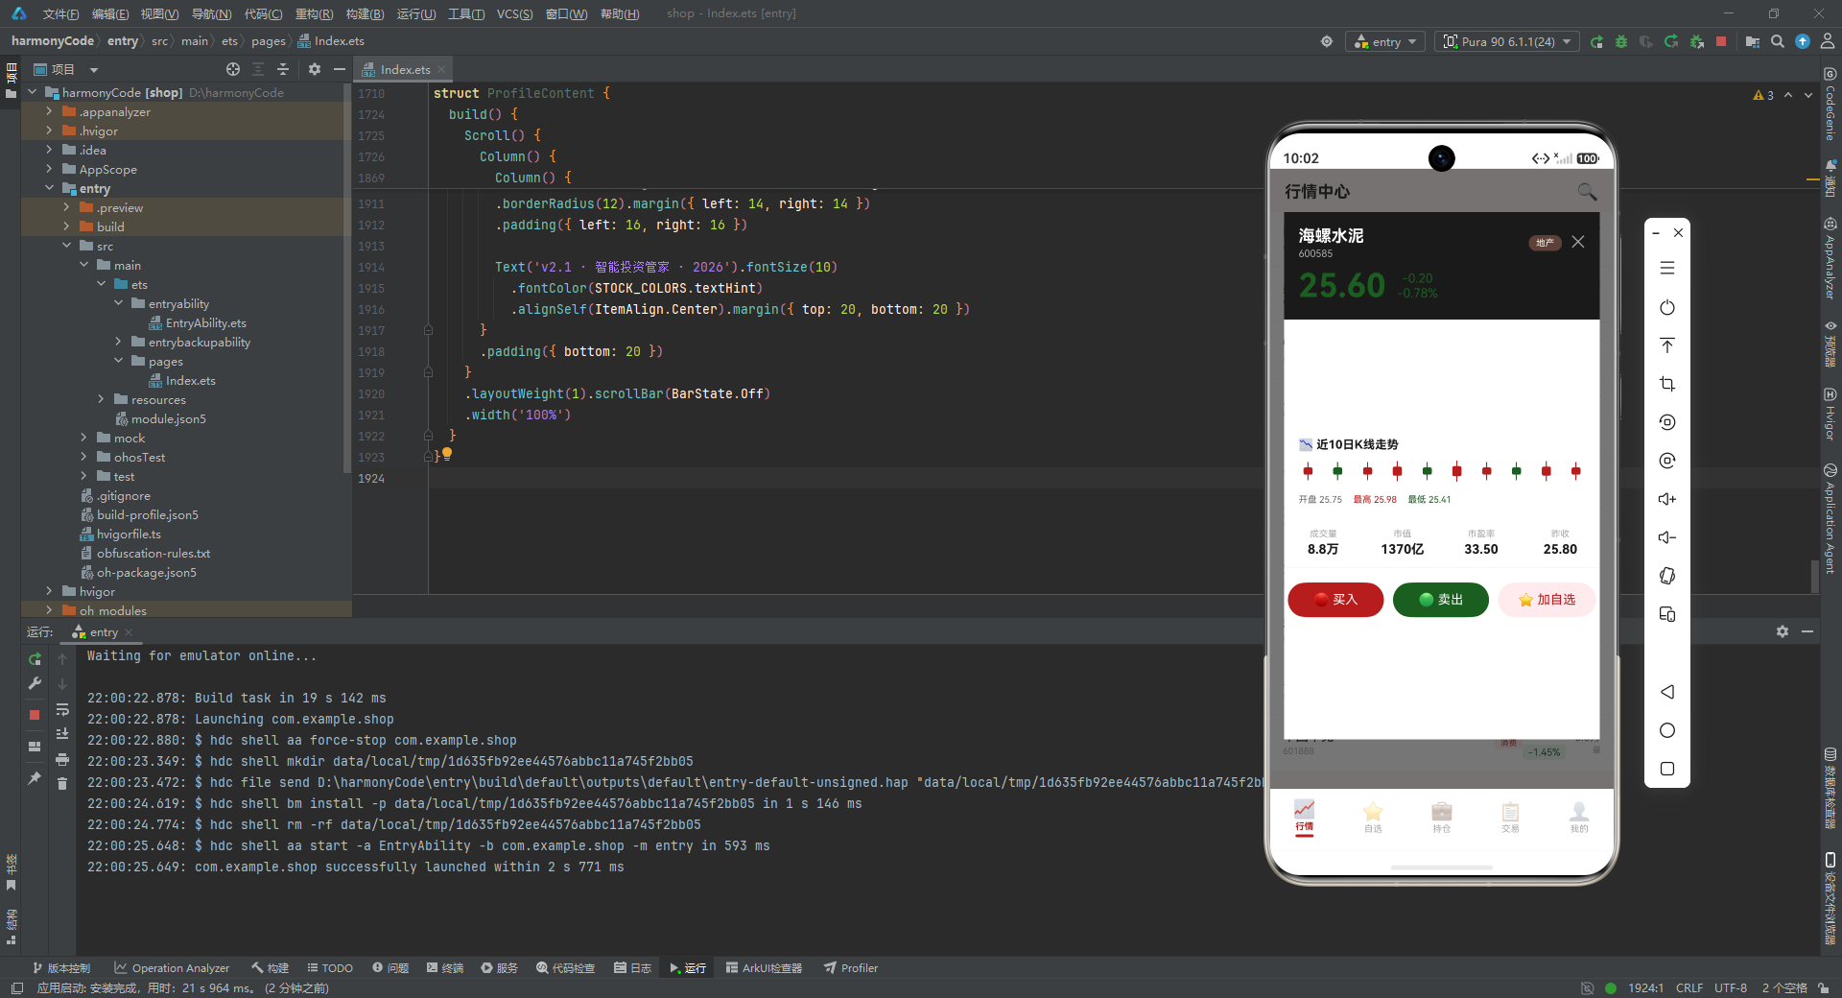Click the Apply Changes reload icon
The image size is (1842, 998).
tap(1671, 41)
